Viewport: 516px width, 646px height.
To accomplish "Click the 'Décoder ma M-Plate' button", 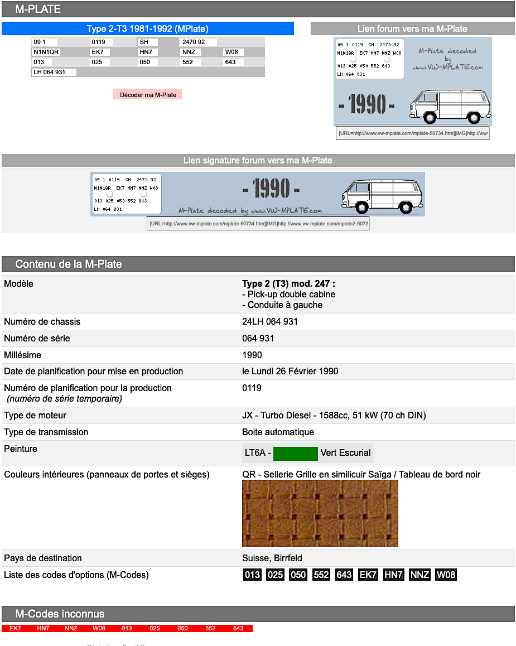I will tap(147, 95).
